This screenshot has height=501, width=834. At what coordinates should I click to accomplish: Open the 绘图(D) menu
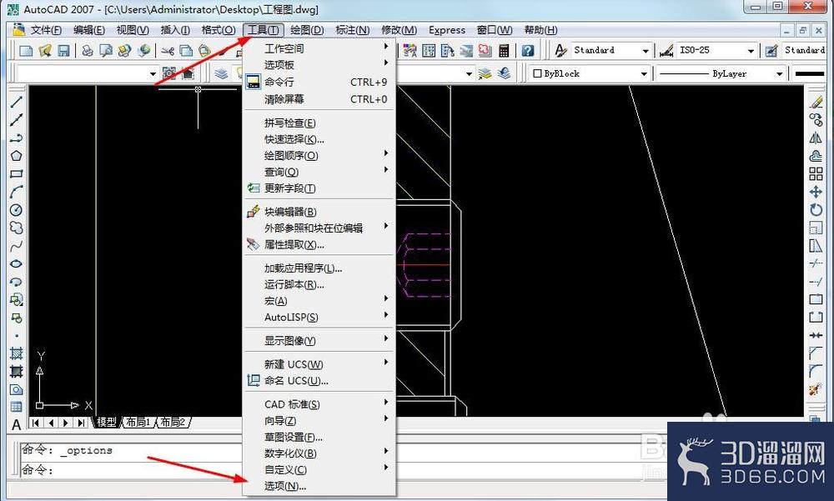(x=307, y=30)
